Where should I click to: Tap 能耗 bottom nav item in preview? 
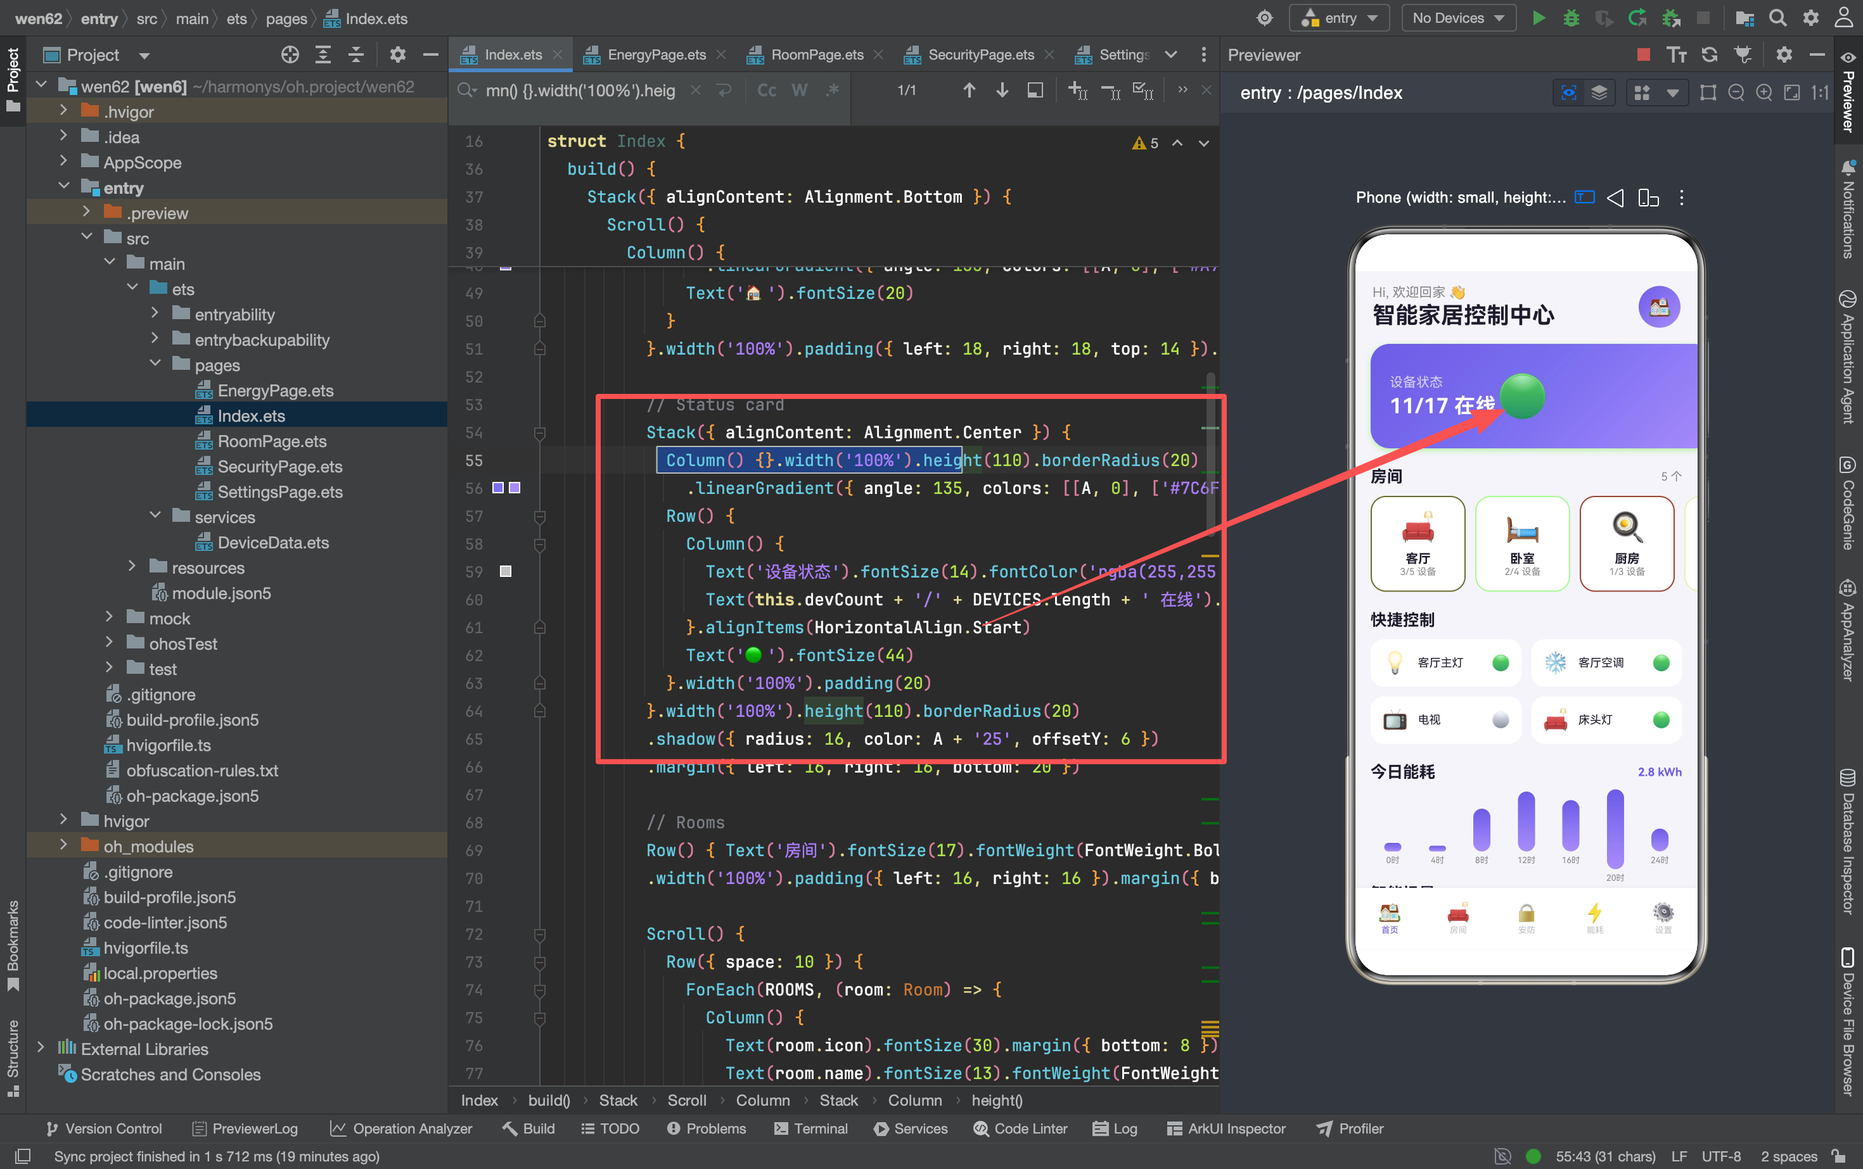pos(1594,918)
